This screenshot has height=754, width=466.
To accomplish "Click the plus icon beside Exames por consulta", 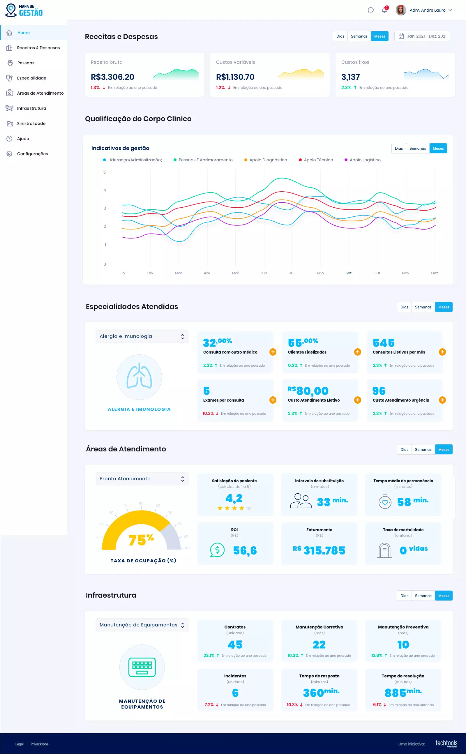I will click(273, 400).
